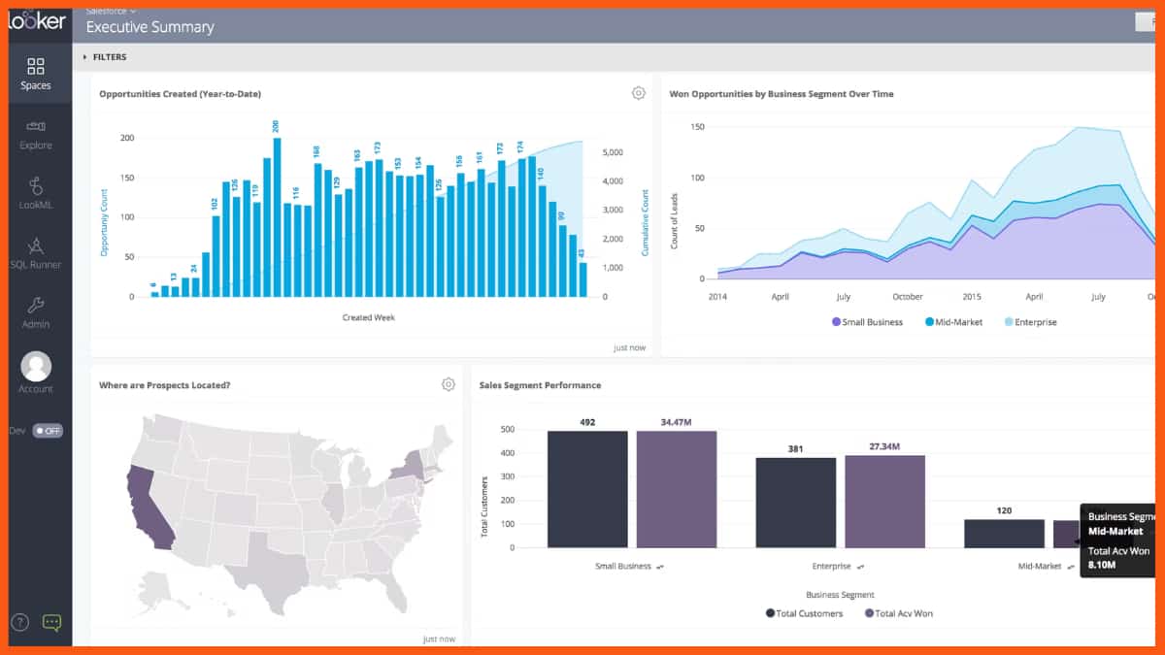
Task: Click the sort arrows beside Small Business label
Action: tap(660, 567)
